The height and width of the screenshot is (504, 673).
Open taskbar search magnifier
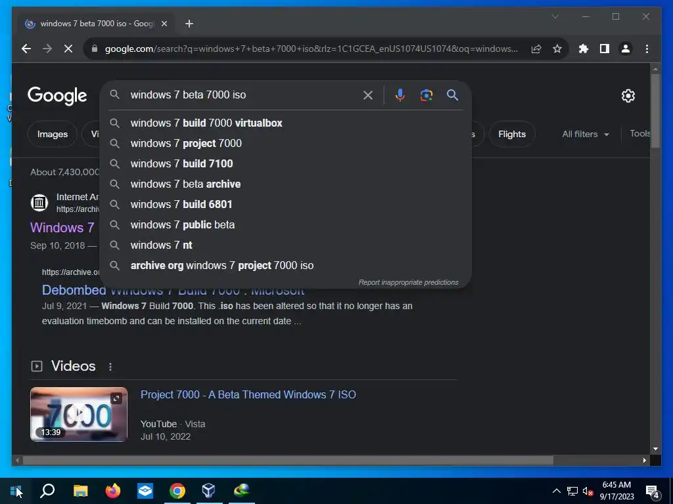click(47, 491)
